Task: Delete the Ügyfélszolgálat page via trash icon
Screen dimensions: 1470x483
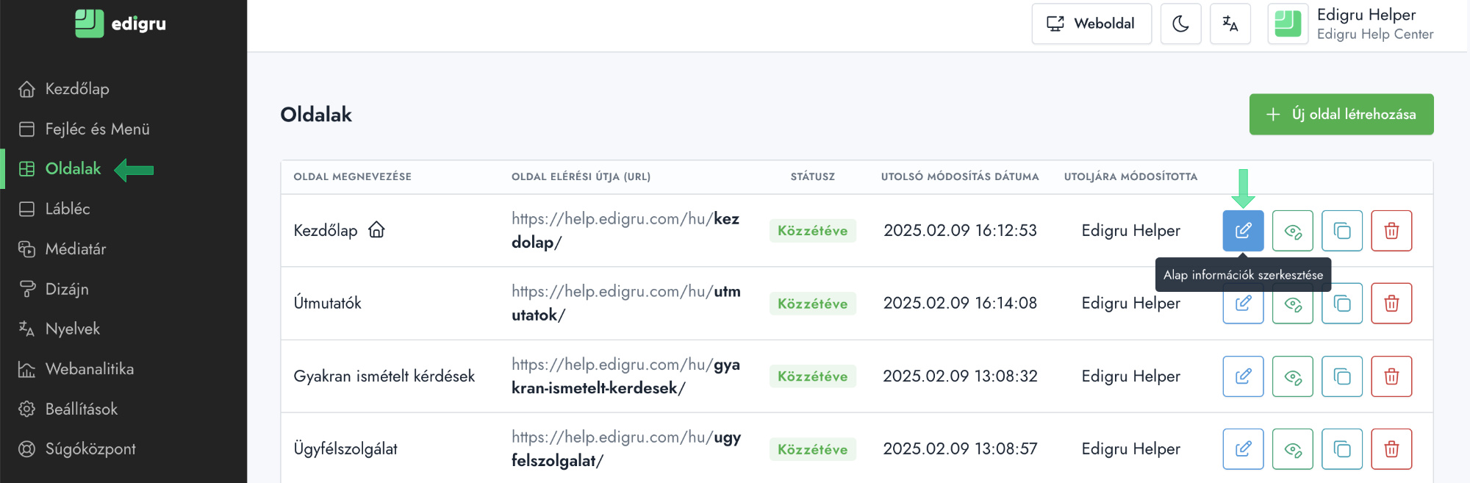Action: click(x=1391, y=449)
